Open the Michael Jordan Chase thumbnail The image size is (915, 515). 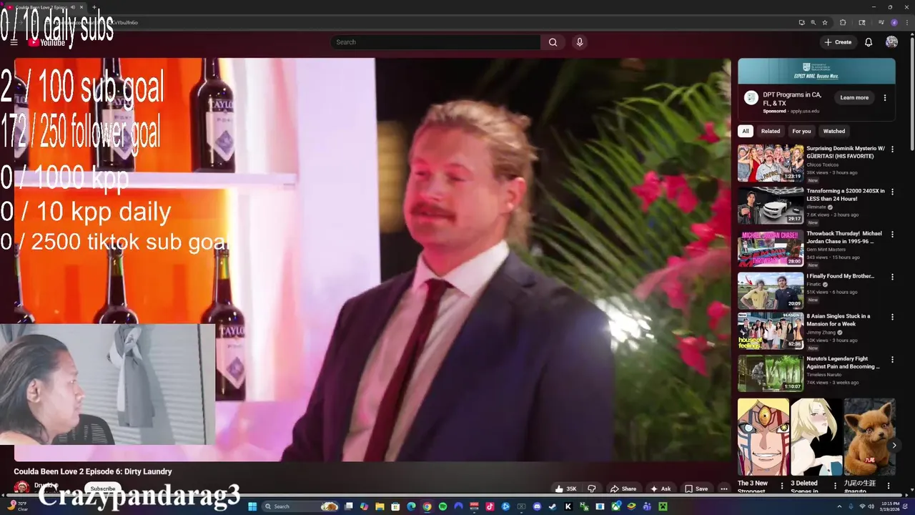pyautogui.click(x=771, y=247)
